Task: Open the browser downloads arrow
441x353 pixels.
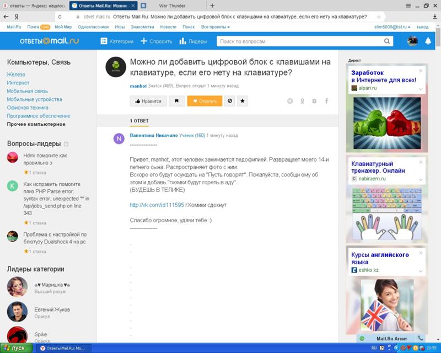Action: coord(434,17)
